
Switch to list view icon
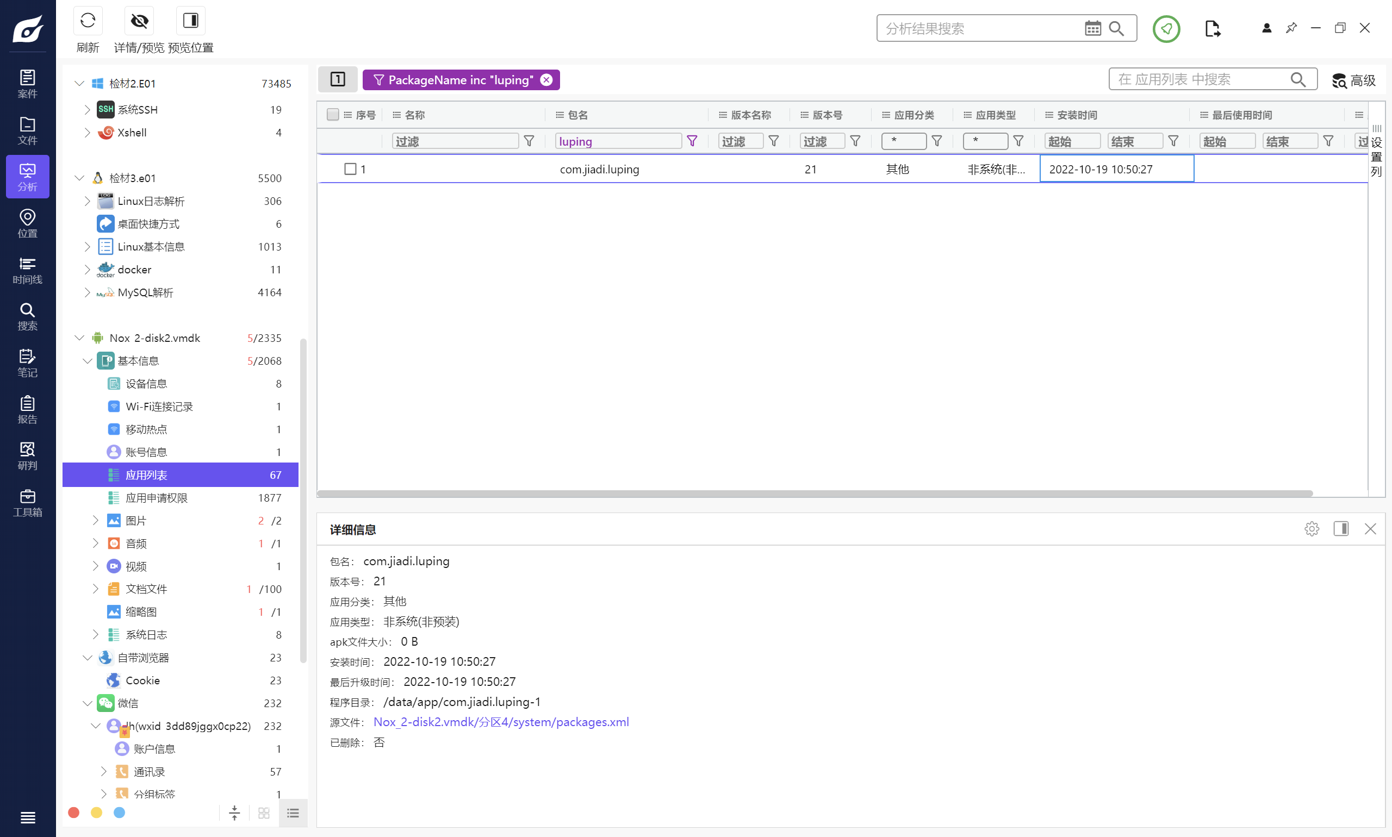[x=293, y=813]
